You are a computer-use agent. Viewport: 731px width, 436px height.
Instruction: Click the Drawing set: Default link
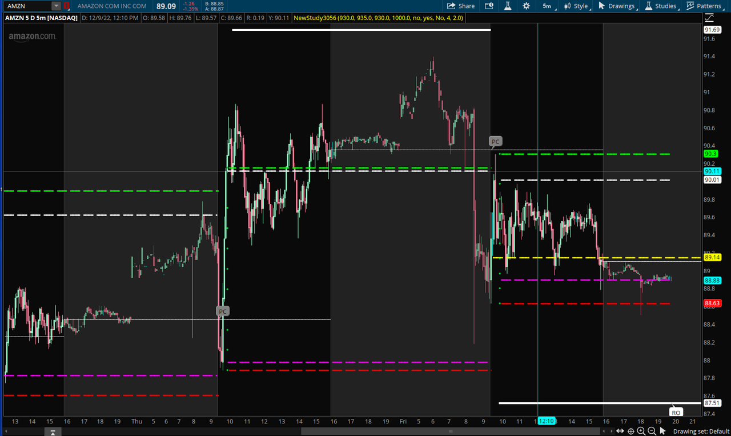(701, 430)
